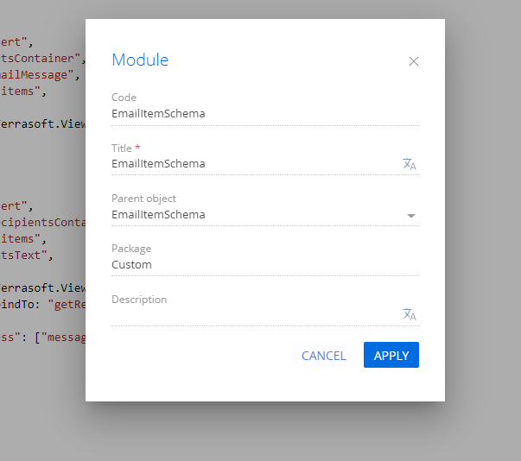521x461 pixels.
Task: Click the tsContainer code line behind dialog
Action: (x=42, y=59)
